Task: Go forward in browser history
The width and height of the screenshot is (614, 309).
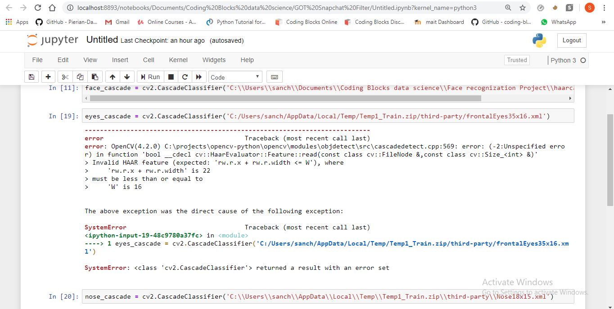Action: coord(23,8)
